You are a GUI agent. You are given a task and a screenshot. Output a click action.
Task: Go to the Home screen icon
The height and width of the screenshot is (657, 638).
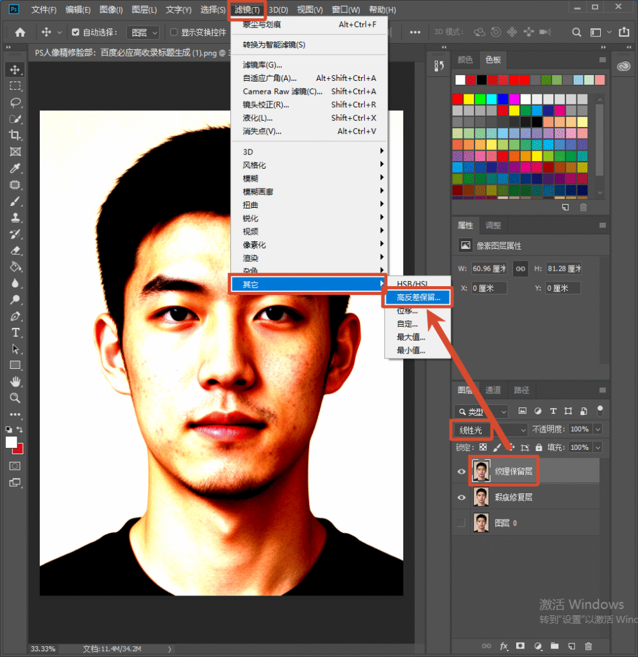click(x=20, y=32)
